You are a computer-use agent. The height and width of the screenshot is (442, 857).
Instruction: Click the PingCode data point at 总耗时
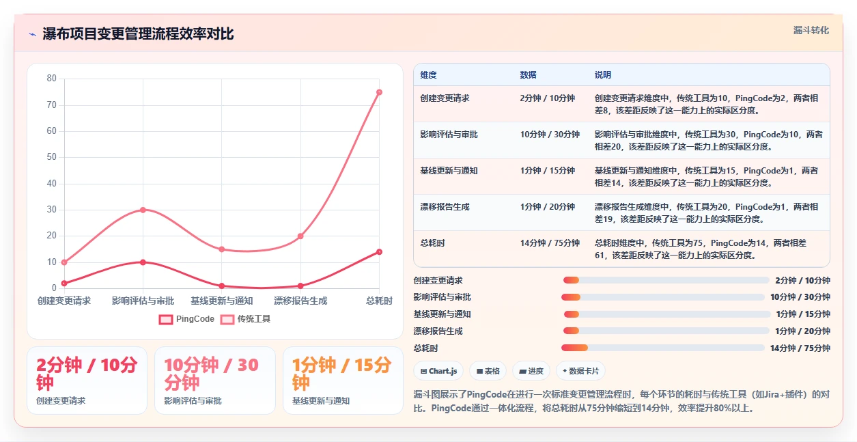click(379, 252)
